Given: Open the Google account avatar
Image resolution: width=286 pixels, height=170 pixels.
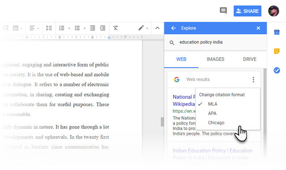Looking at the screenshot, I should (x=274, y=11).
